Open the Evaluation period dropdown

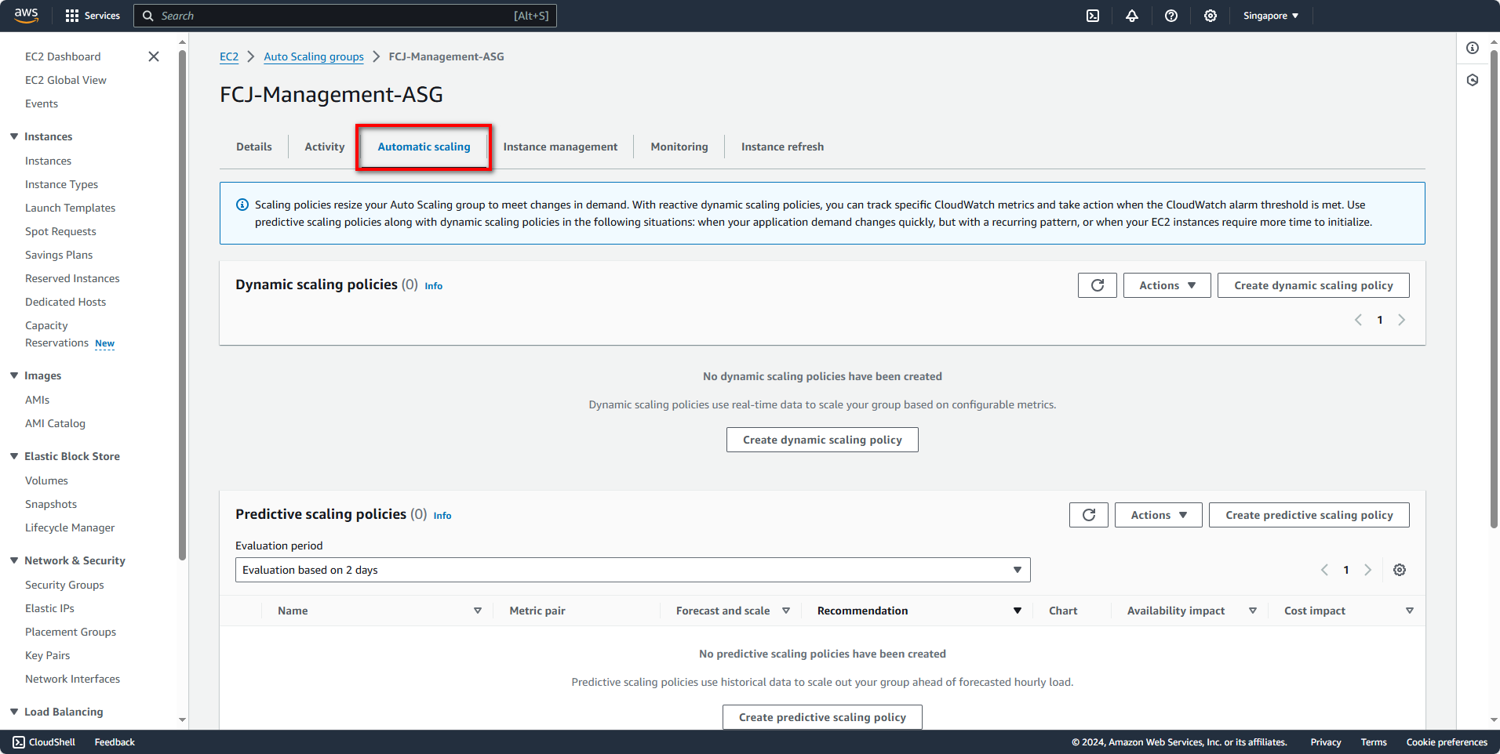pos(632,570)
